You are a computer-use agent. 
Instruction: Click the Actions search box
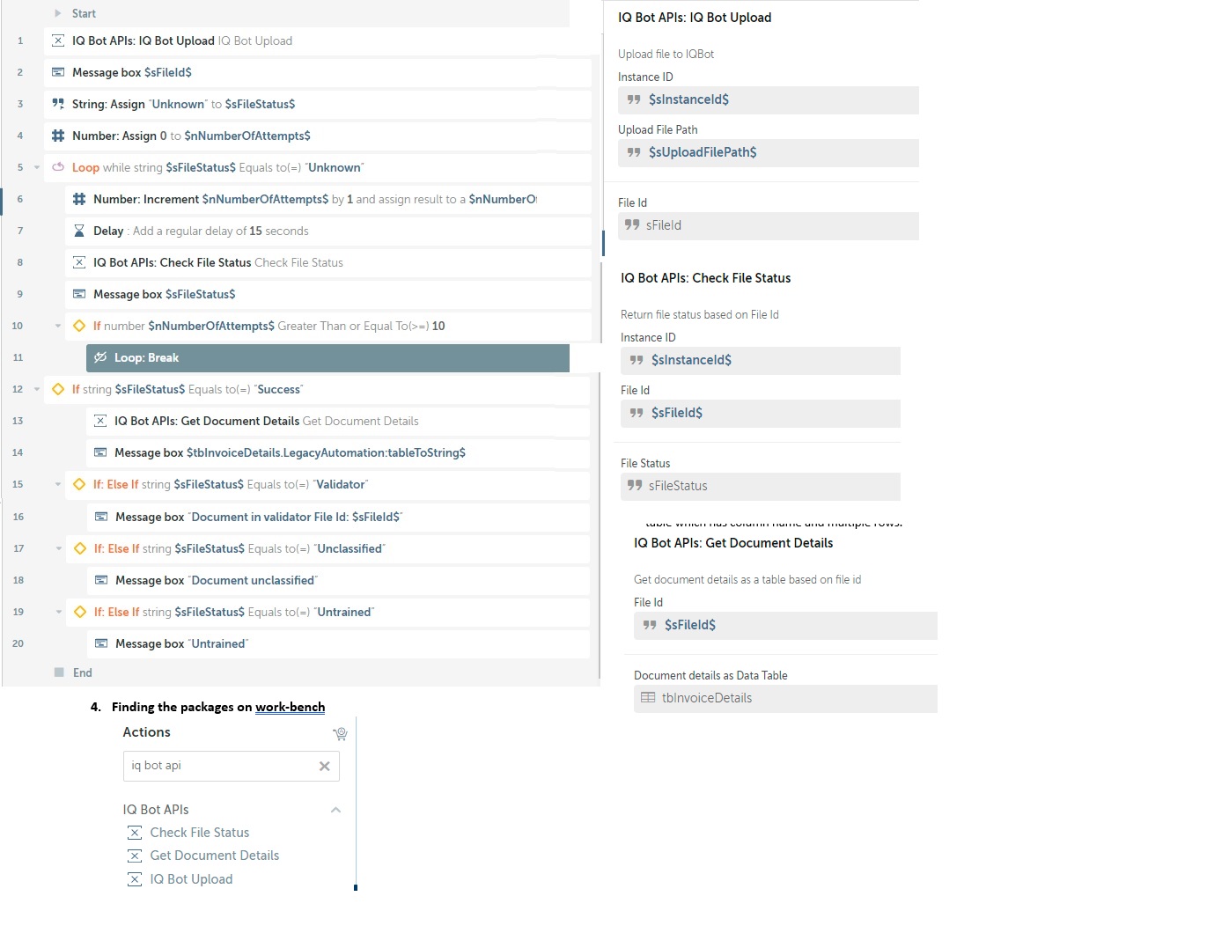(220, 766)
